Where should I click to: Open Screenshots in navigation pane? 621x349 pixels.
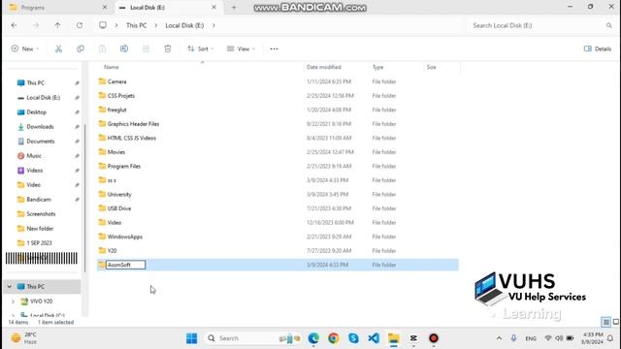point(41,214)
